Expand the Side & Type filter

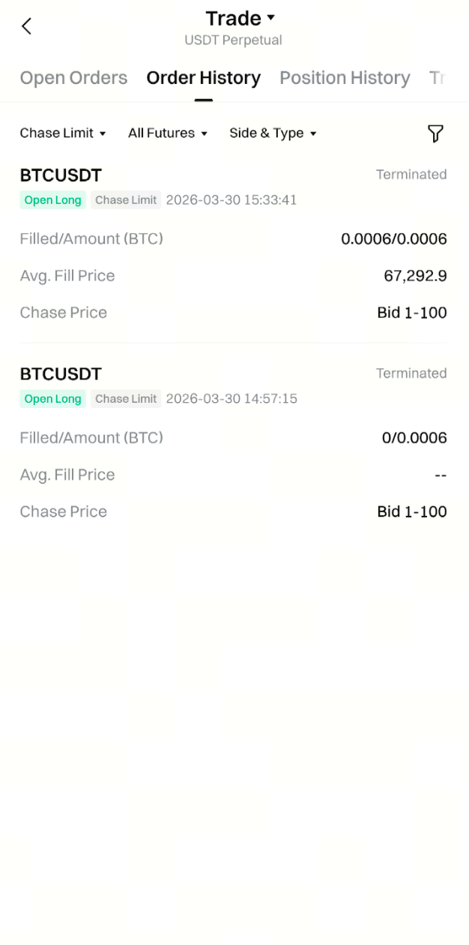(273, 133)
